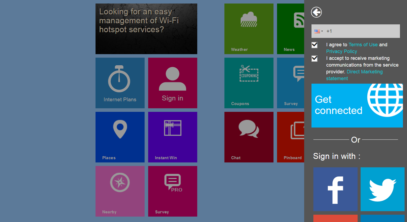Uncheck the Terms of Use agreement checkbox
Image resolution: width=407 pixels, height=222 pixels.
click(x=315, y=45)
